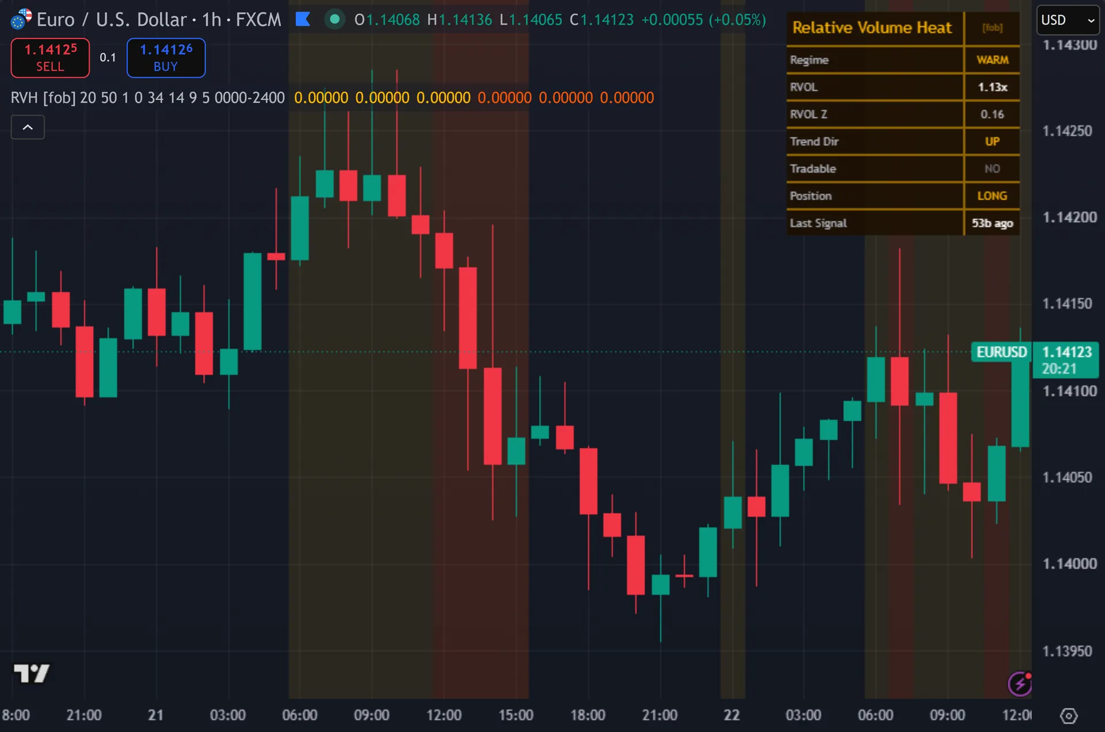Click the 1.13950 price axis label
Viewport: 1105px width, 732px height.
(1067, 651)
